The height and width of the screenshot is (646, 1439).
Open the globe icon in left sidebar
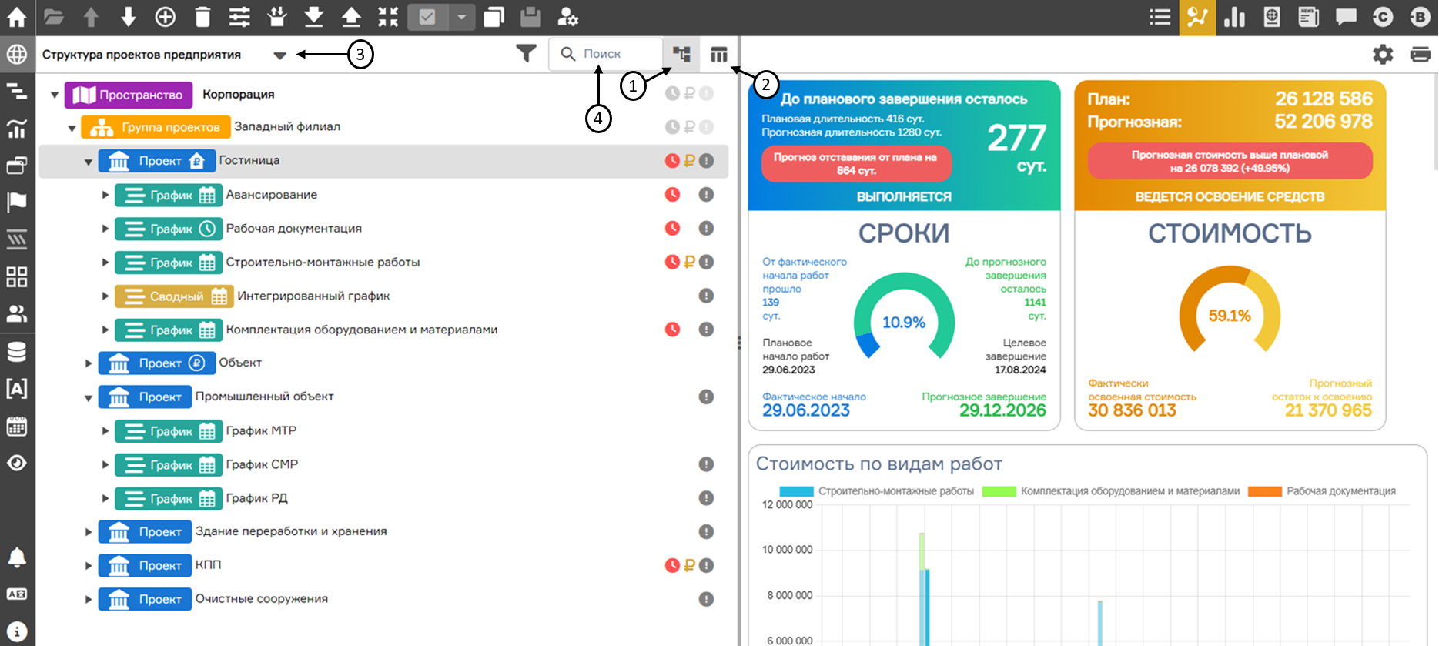pyautogui.click(x=16, y=55)
